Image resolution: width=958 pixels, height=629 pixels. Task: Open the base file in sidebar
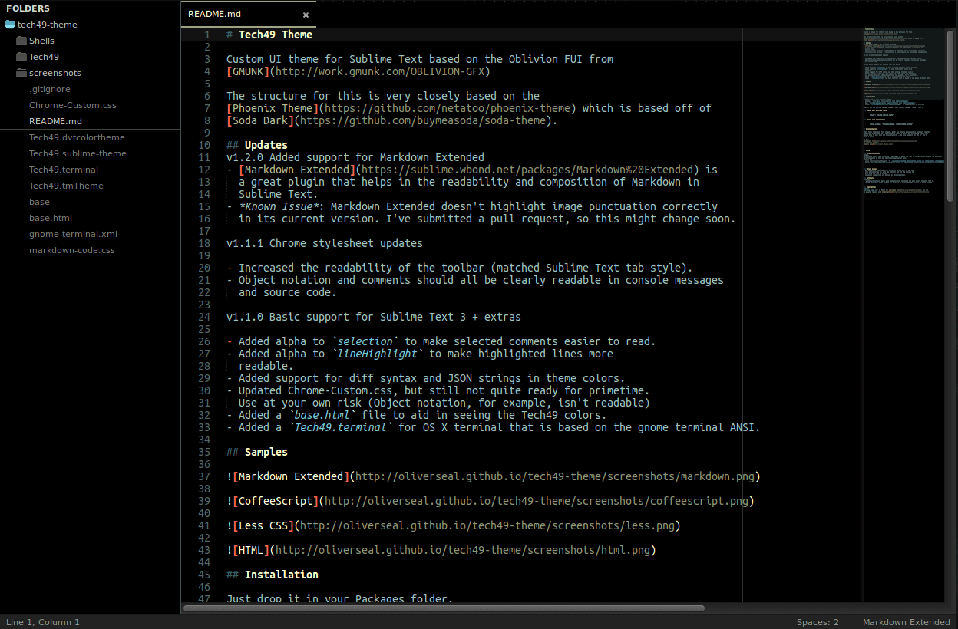[x=39, y=202]
